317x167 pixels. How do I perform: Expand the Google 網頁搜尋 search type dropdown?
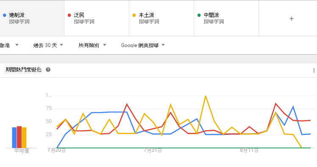coord(143,45)
